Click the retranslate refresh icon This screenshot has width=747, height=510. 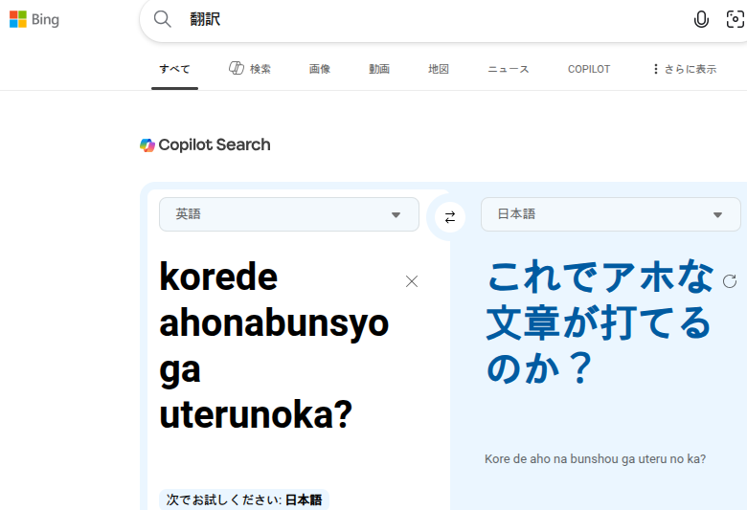[x=730, y=281]
